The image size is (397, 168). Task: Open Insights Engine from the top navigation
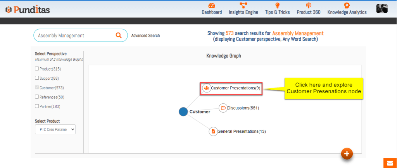pos(243,12)
